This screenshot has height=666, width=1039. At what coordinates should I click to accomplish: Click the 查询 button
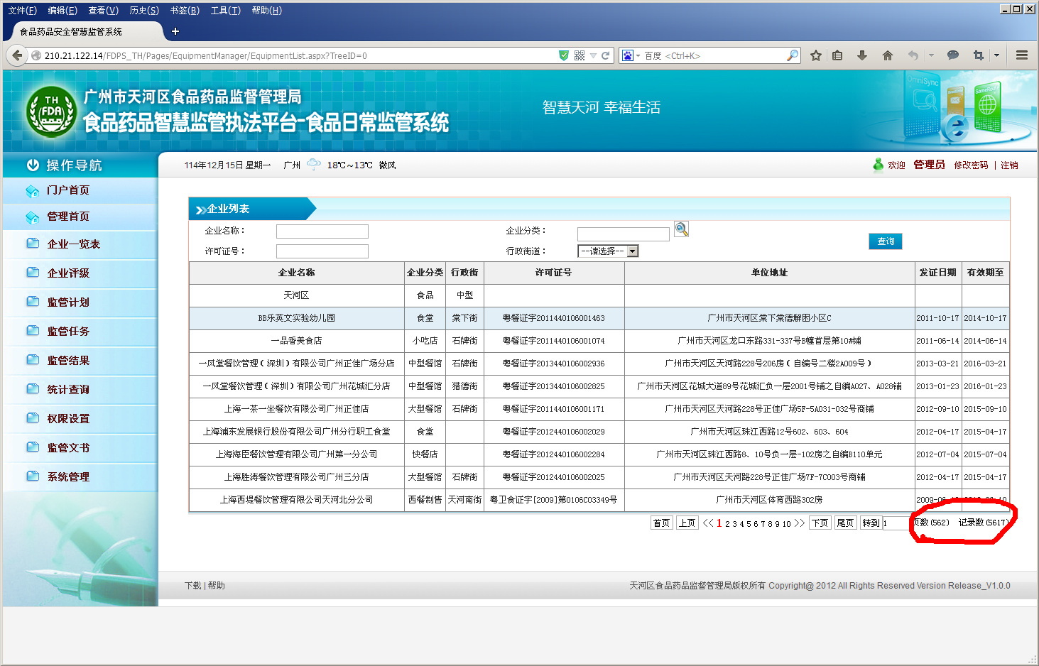[885, 241]
